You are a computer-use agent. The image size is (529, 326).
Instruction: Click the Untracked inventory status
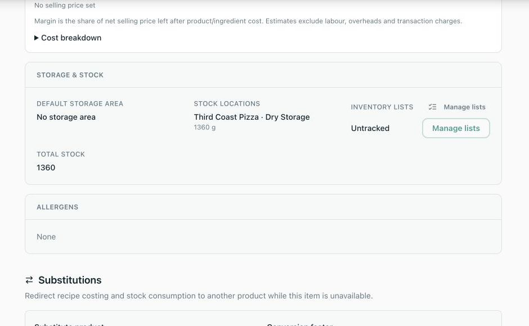(370, 128)
